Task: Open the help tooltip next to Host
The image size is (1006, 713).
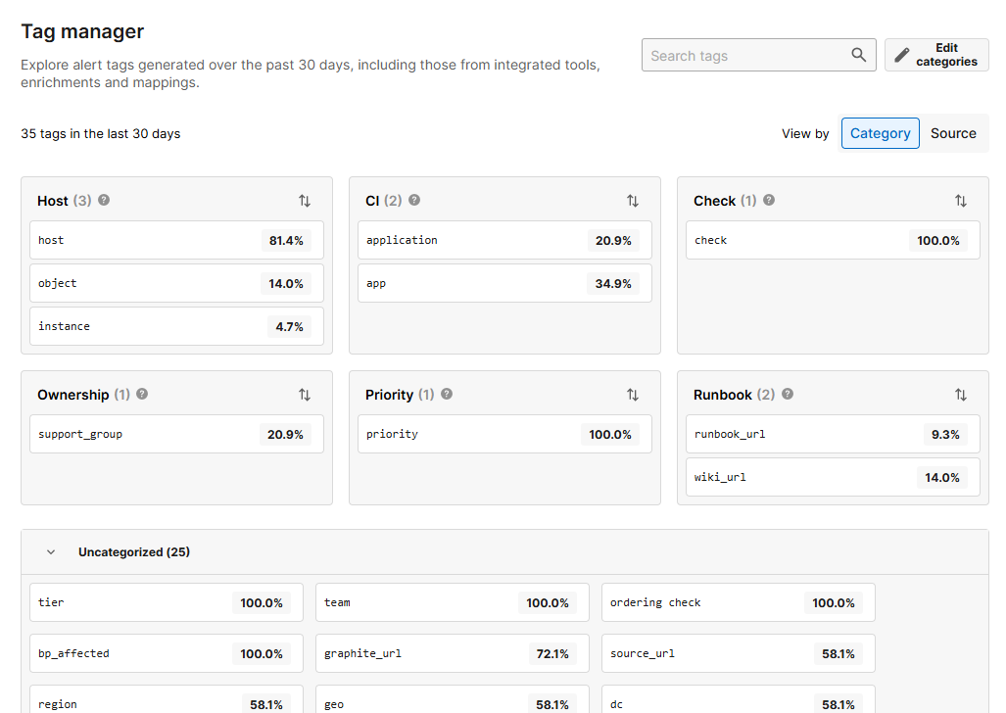Action: [x=103, y=200]
